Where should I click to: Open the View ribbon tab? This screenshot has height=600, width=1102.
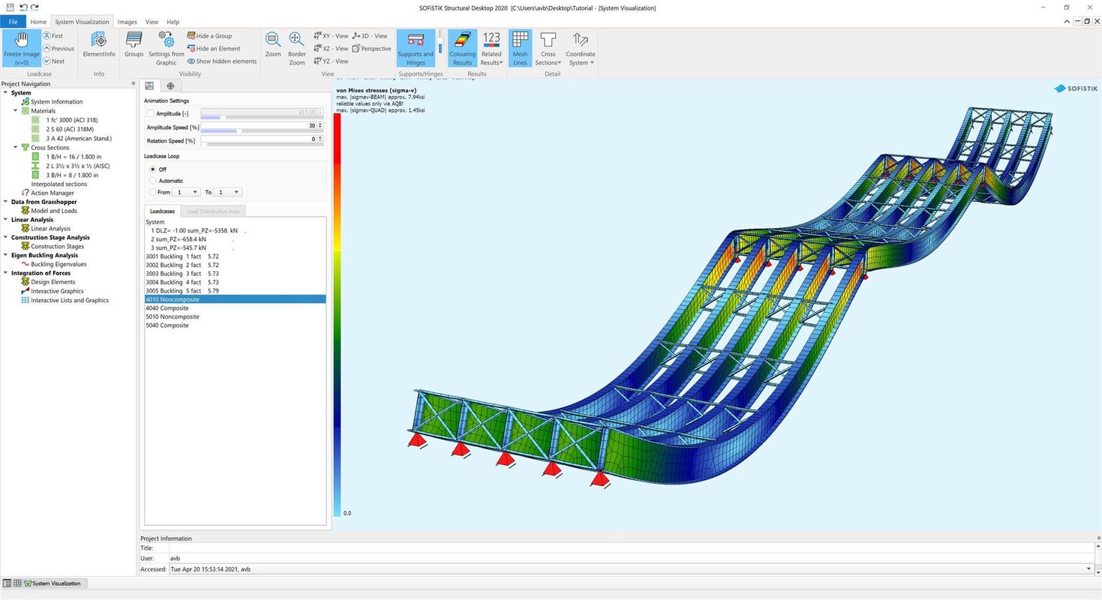tap(152, 22)
